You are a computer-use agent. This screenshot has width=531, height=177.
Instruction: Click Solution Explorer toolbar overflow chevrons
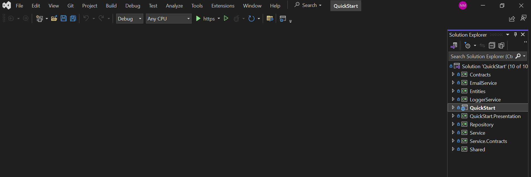(525, 42)
